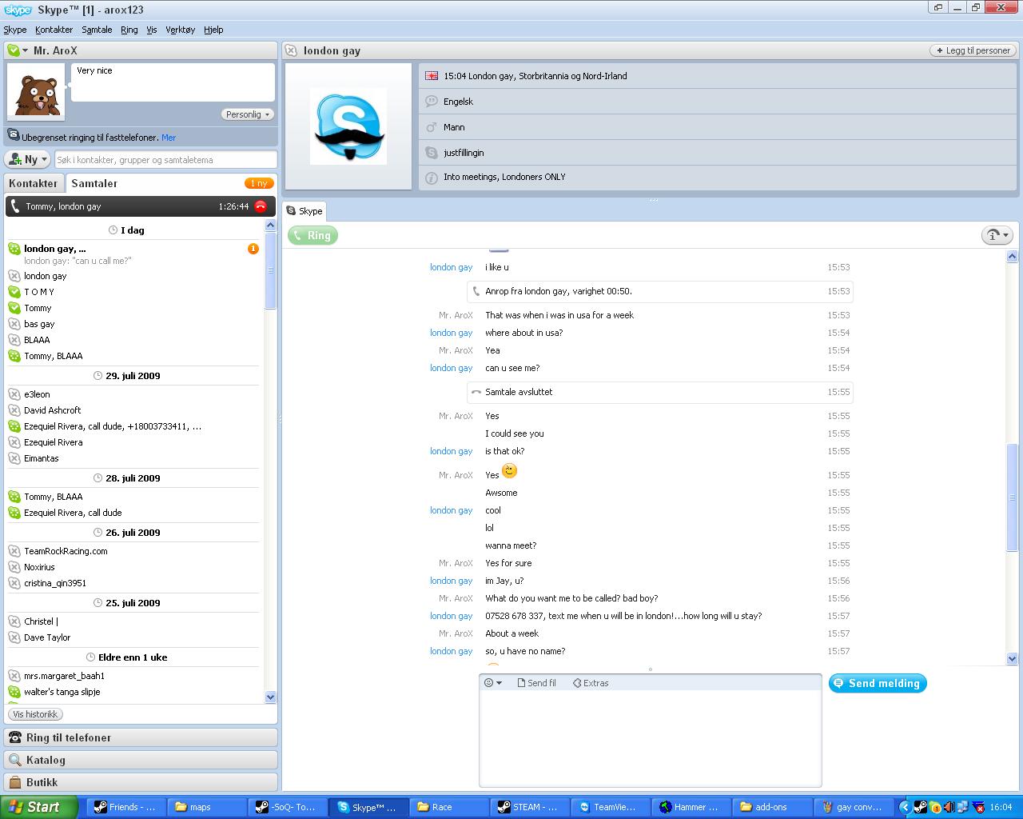
Task: Click the status icon beside Tommy
Action: tap(14, 308)
